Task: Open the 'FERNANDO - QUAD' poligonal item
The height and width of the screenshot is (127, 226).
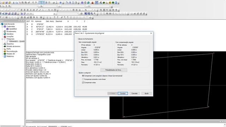Action: tap(17, 41)
